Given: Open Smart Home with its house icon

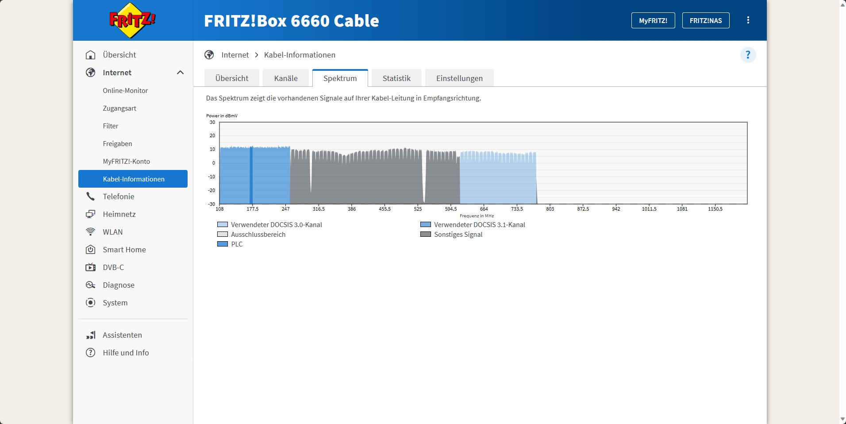Looking at the screenshot, I should tap(90, 249).
